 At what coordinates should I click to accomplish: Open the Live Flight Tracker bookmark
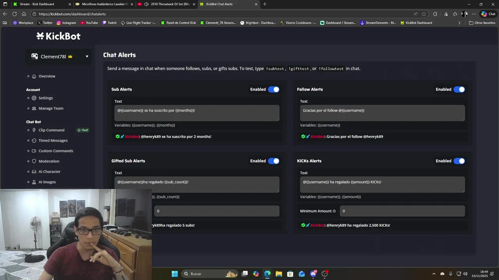click(x=138, y=23)
